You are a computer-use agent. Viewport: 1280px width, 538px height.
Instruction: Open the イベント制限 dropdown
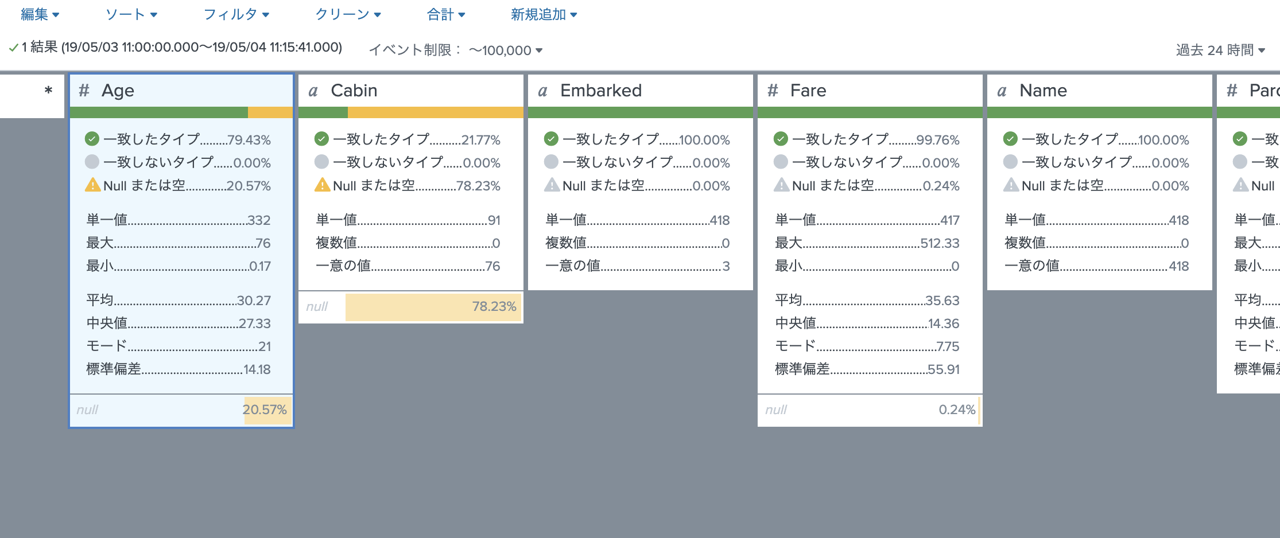pos(506,50)
